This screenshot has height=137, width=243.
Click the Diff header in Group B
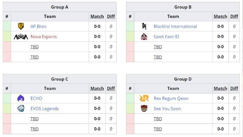234,16
